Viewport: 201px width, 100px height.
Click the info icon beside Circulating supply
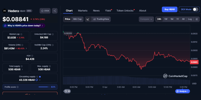tap(37, 77)
